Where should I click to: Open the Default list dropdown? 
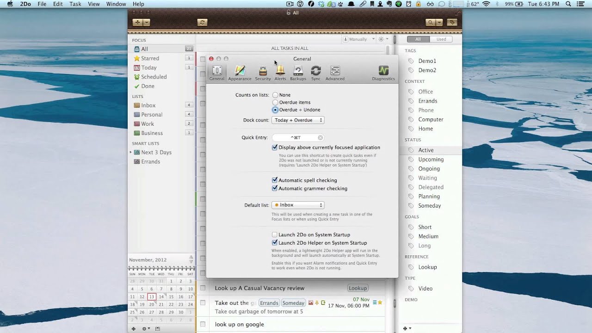[297, 205]
